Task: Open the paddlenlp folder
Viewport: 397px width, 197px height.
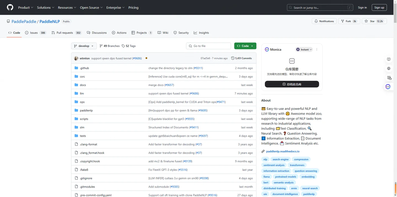Action: [86, 110]
